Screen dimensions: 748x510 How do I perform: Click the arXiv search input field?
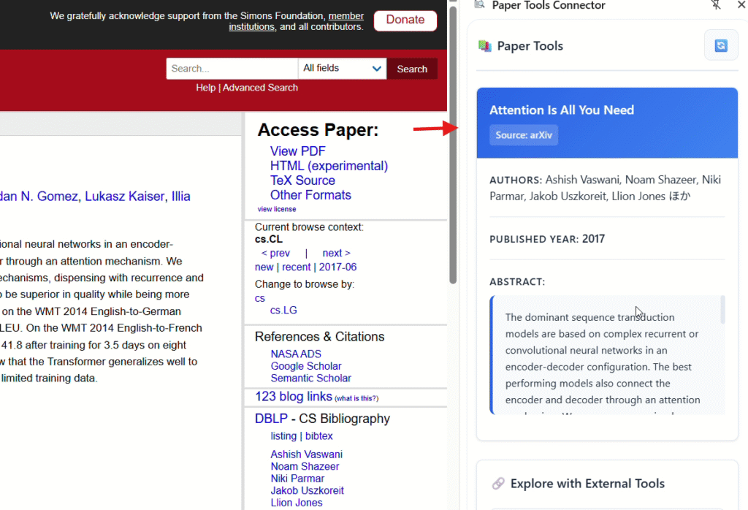click(232, 68)
